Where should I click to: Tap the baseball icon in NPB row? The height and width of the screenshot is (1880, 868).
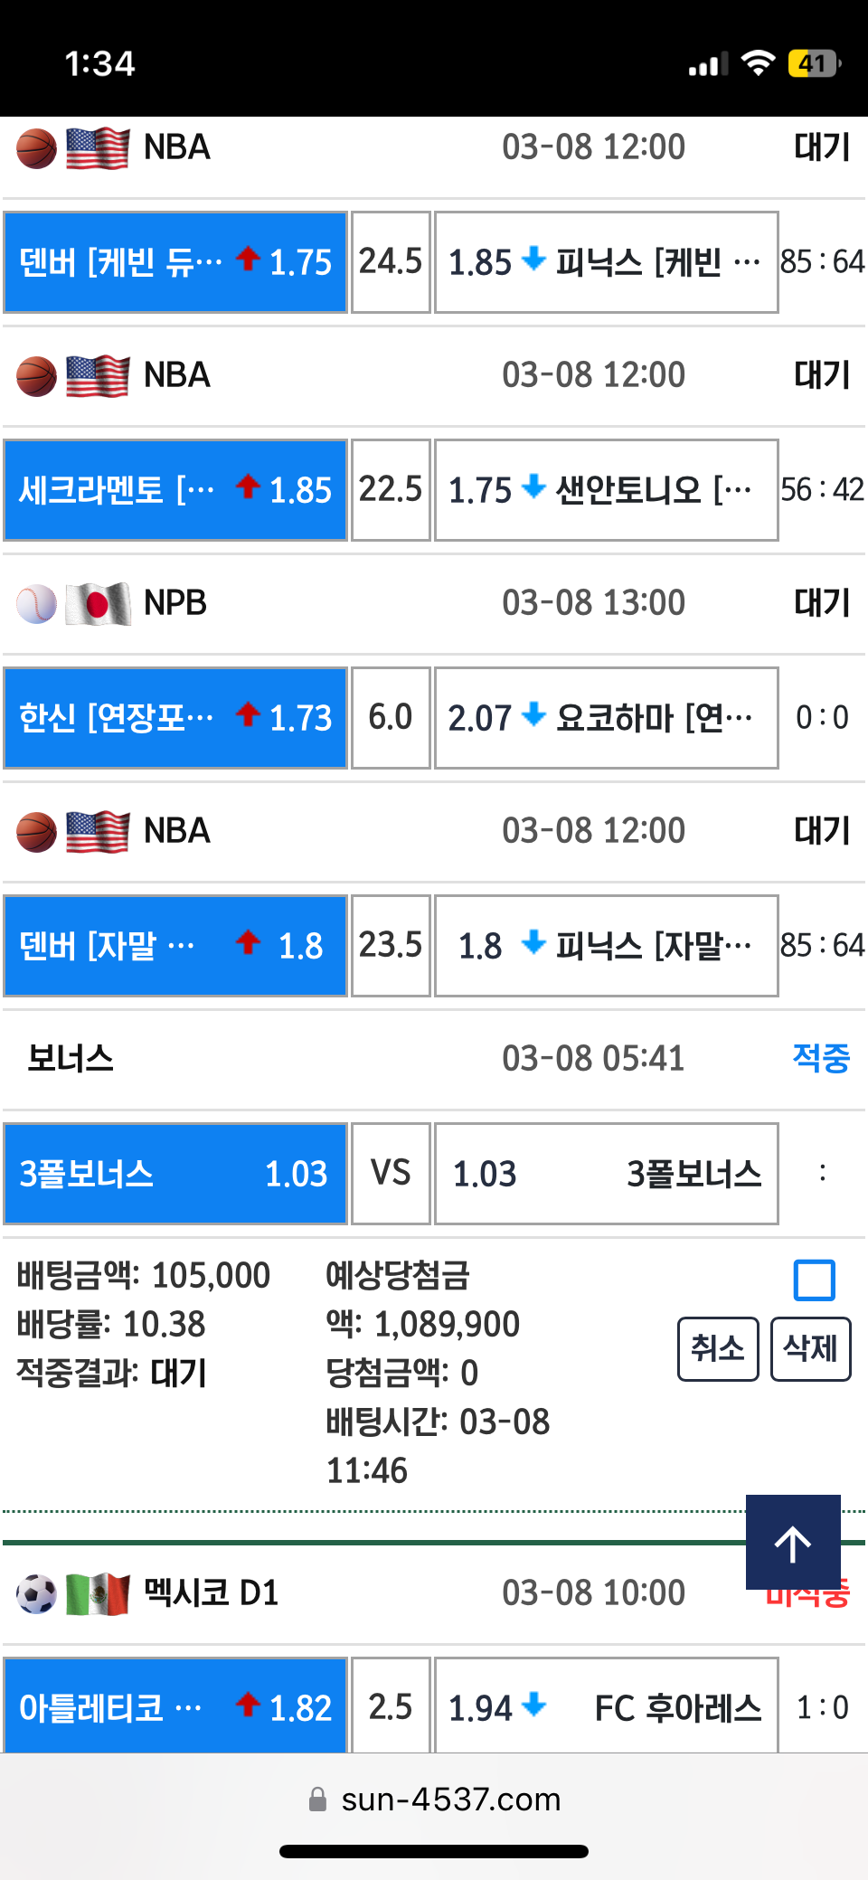36,604
